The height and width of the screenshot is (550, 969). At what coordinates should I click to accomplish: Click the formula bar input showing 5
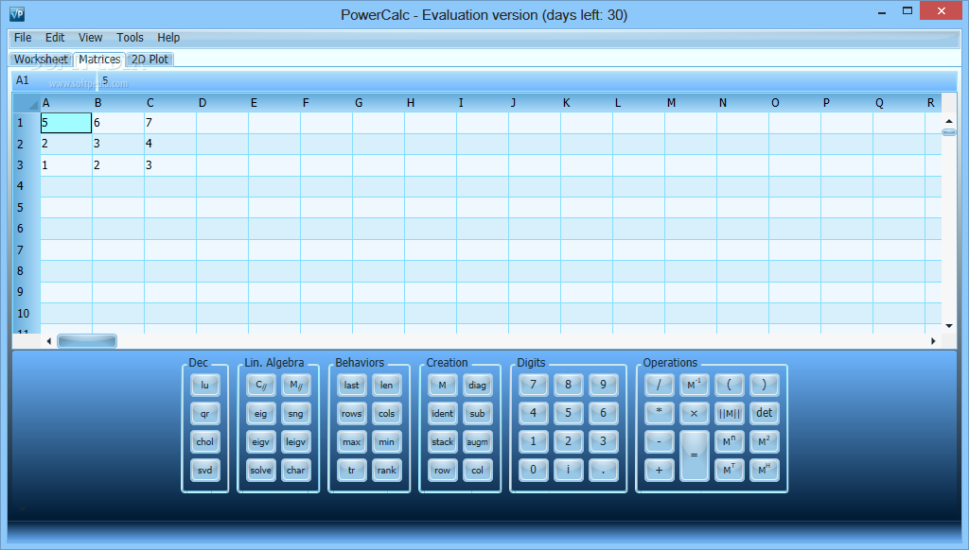click(x=525, y=80)
